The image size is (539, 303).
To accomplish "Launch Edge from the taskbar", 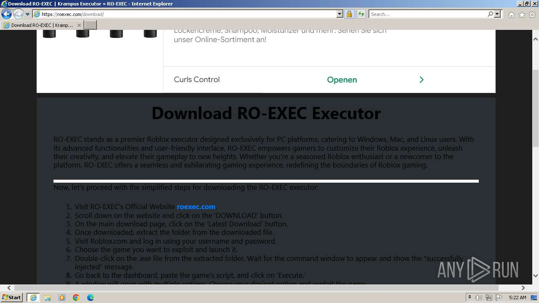I will (x=91, y=298).
